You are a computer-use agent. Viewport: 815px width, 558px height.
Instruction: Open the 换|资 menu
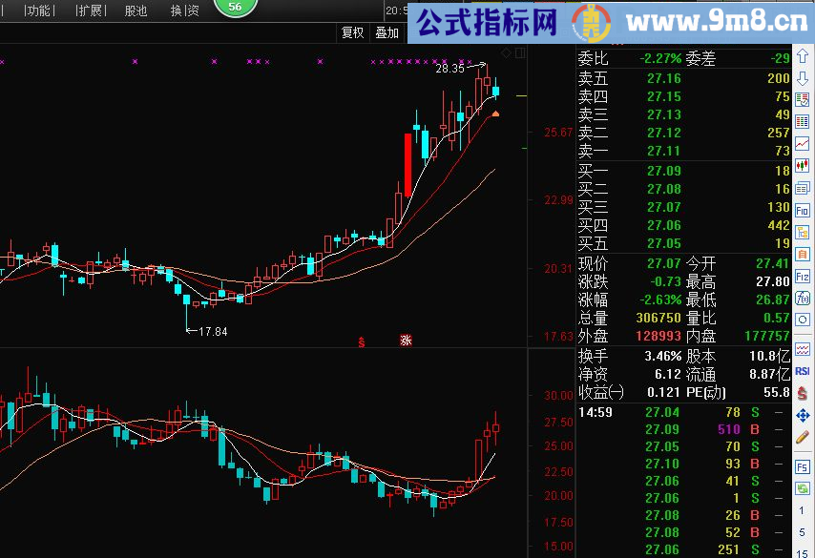point(185,10)
